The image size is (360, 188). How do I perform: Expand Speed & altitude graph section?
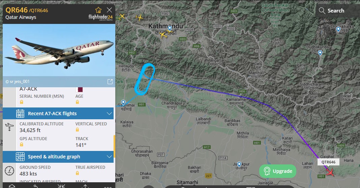58,157
